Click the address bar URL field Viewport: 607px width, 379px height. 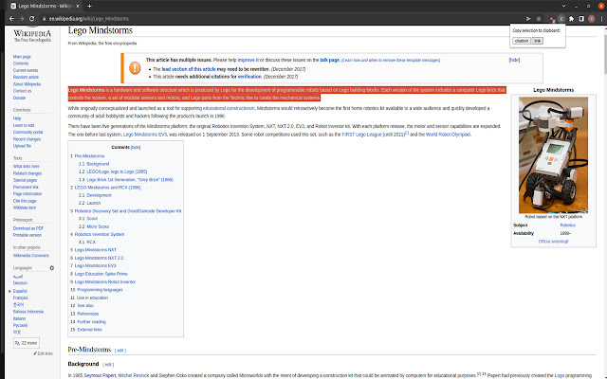[283, 19]
